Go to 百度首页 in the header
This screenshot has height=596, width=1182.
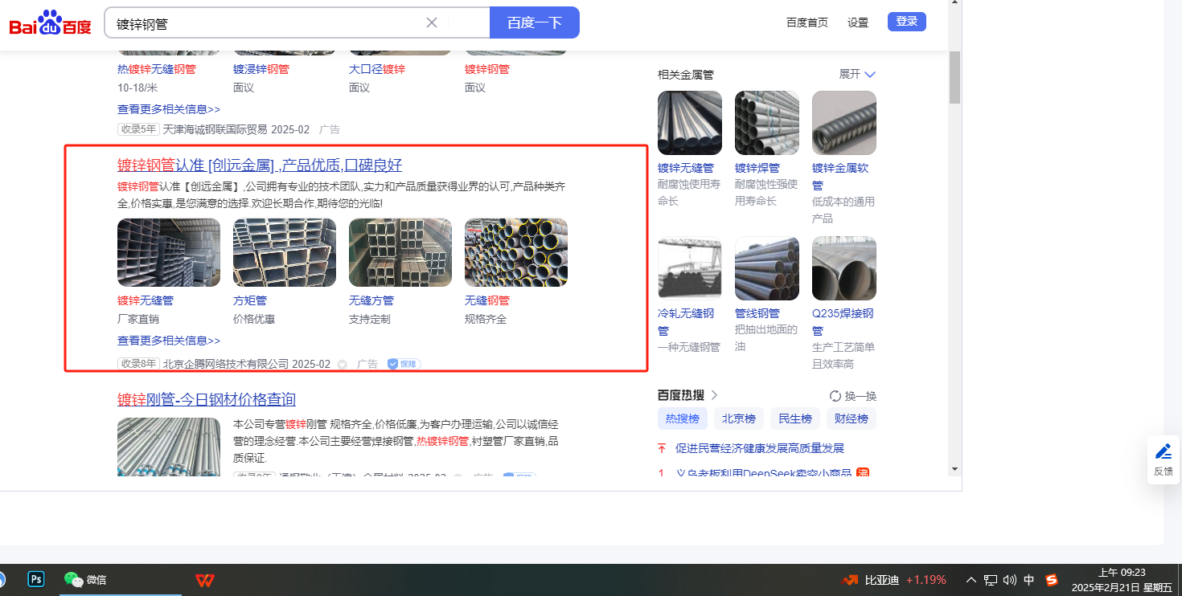807,22
